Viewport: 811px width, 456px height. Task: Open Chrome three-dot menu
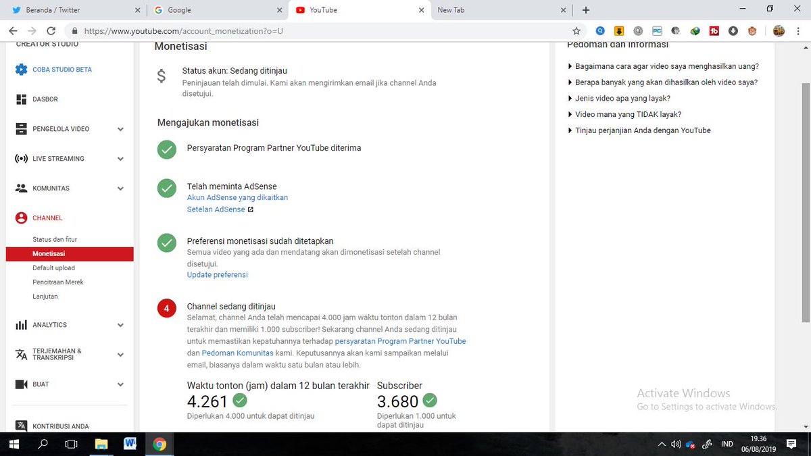[x=799, y=31]
